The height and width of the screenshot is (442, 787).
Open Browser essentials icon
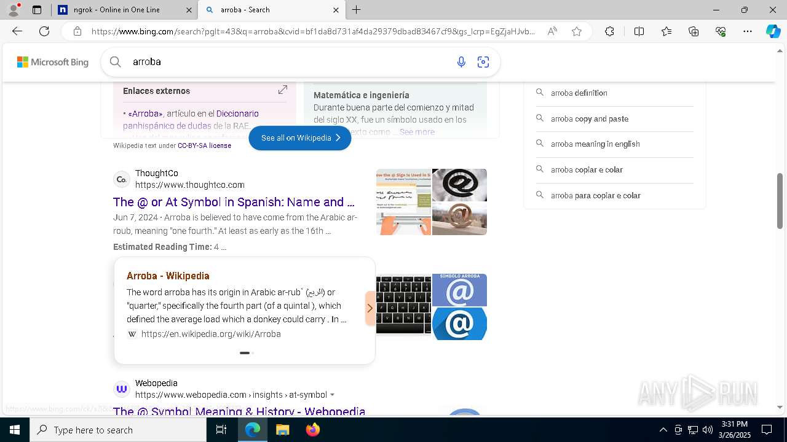click(721, 31)
